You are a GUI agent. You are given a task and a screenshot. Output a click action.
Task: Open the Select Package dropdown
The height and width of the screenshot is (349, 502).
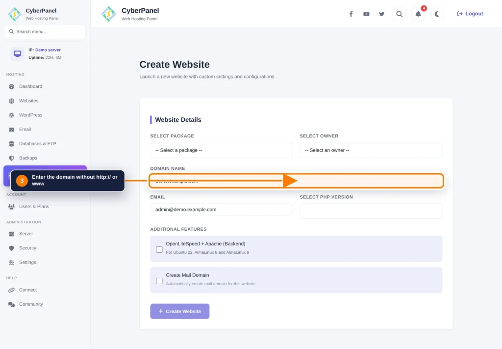tap(221, 150)
